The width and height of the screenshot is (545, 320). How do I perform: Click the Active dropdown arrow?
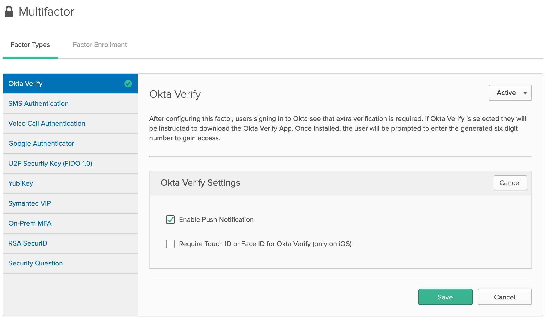point(525,93)
